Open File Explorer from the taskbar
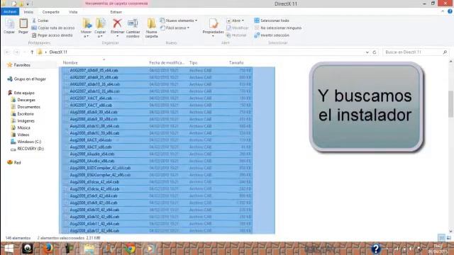 tap(89, 249)
